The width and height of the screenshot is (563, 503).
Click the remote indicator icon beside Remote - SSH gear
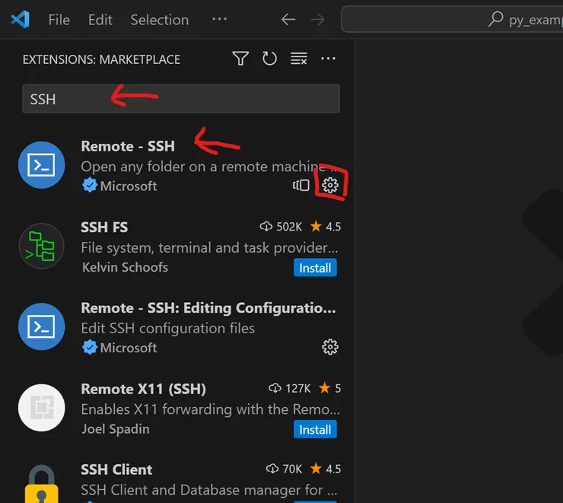click(301, 185)
